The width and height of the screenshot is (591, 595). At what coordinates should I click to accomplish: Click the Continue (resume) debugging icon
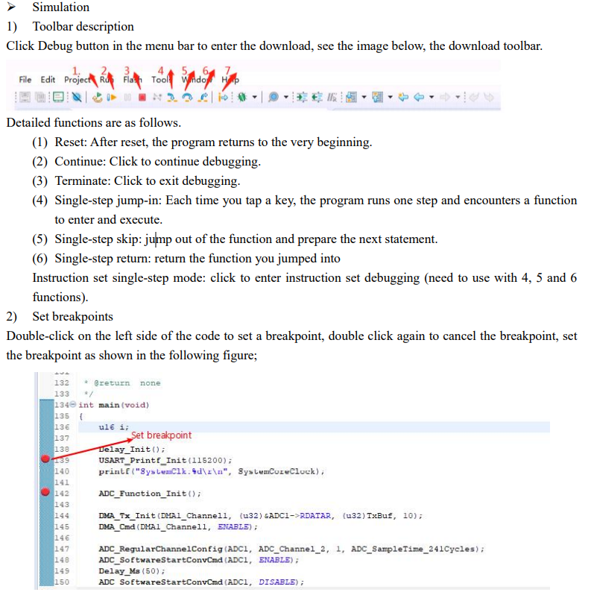112,98
